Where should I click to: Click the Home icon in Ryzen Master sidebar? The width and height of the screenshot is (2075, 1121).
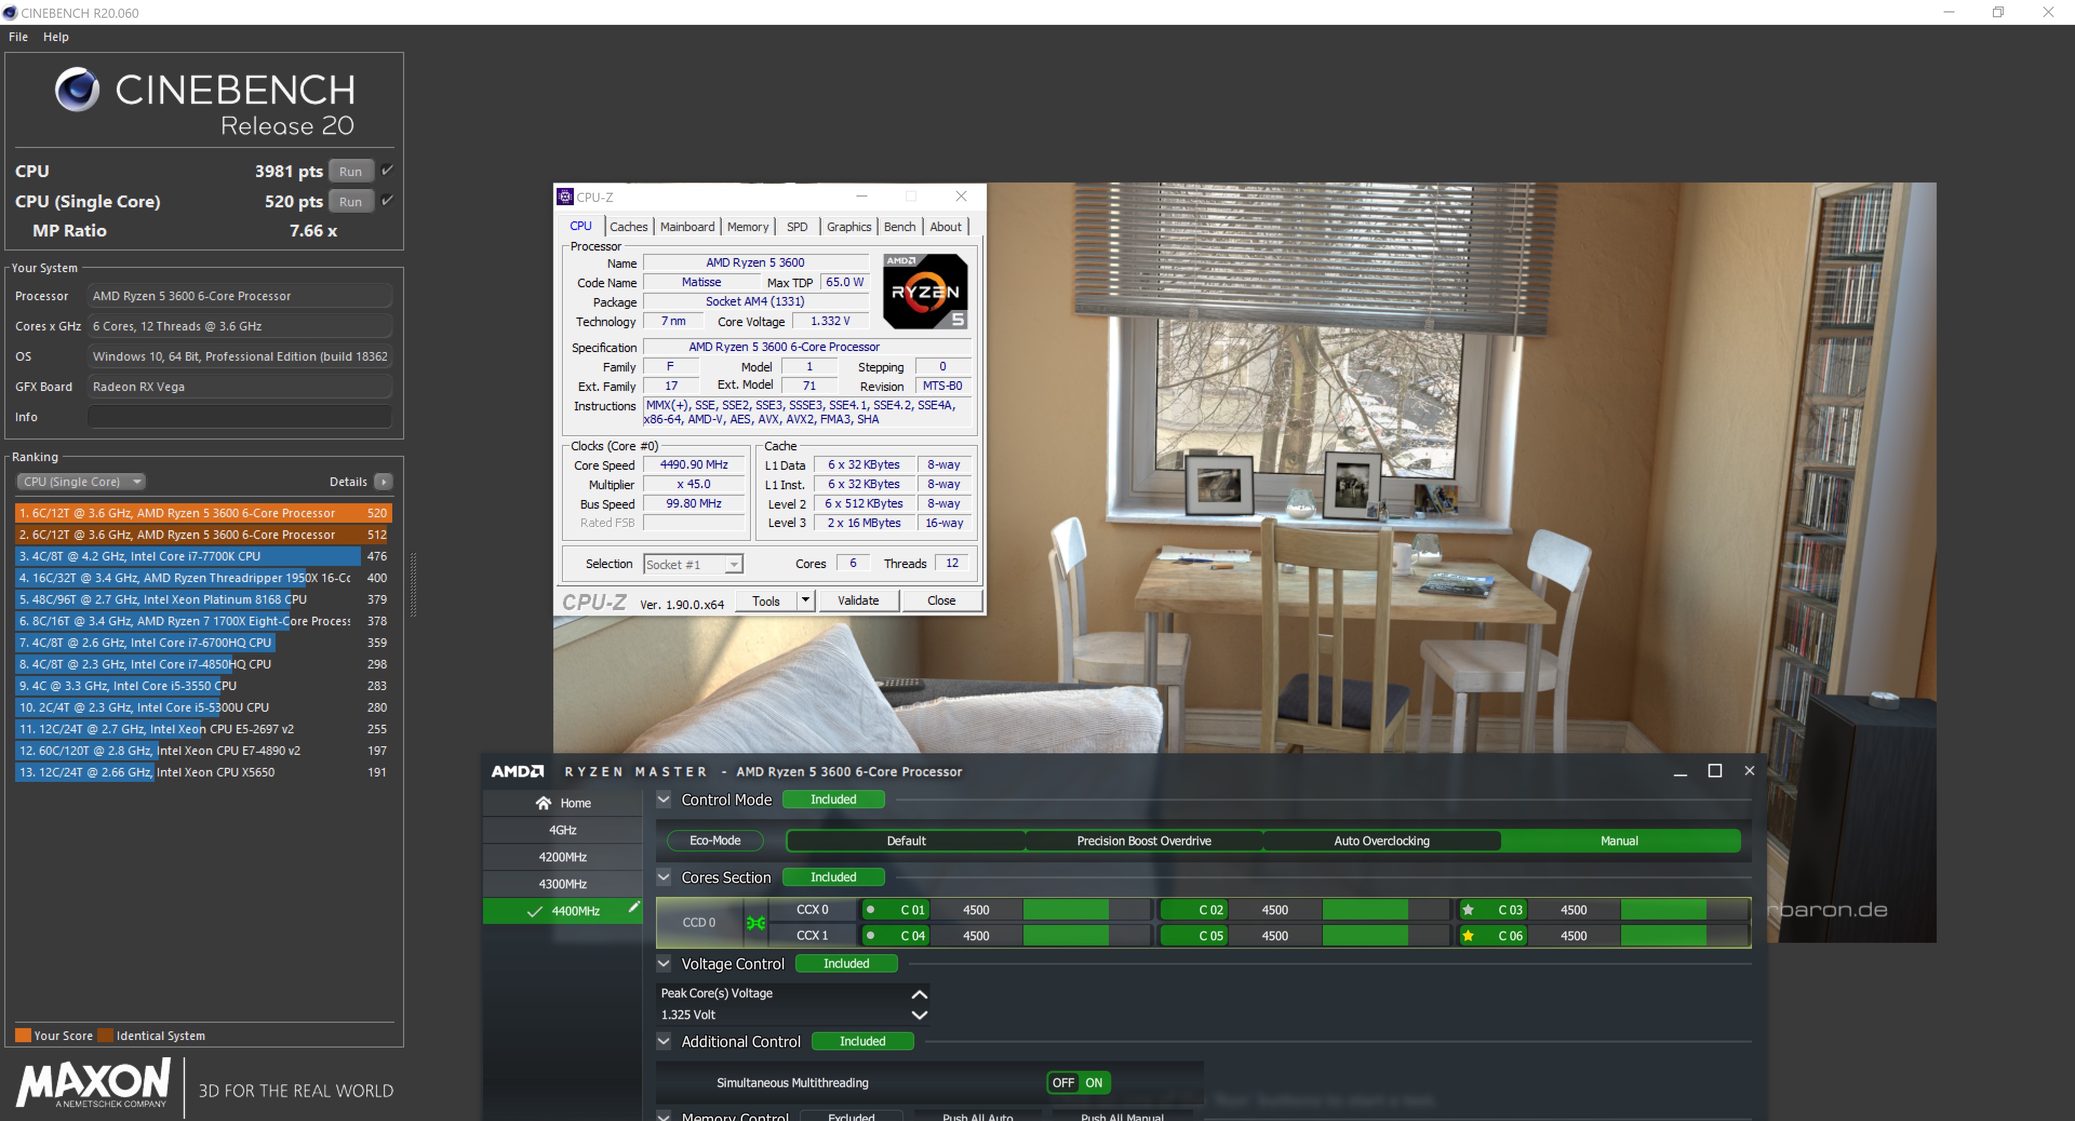point(543,803)
